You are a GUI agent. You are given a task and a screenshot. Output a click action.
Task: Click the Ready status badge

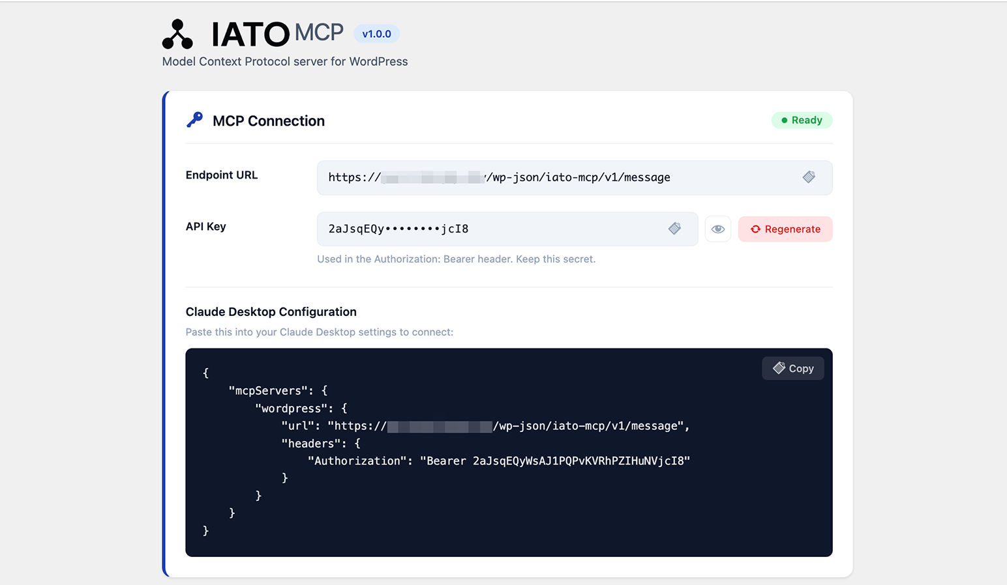coord(802,120)
